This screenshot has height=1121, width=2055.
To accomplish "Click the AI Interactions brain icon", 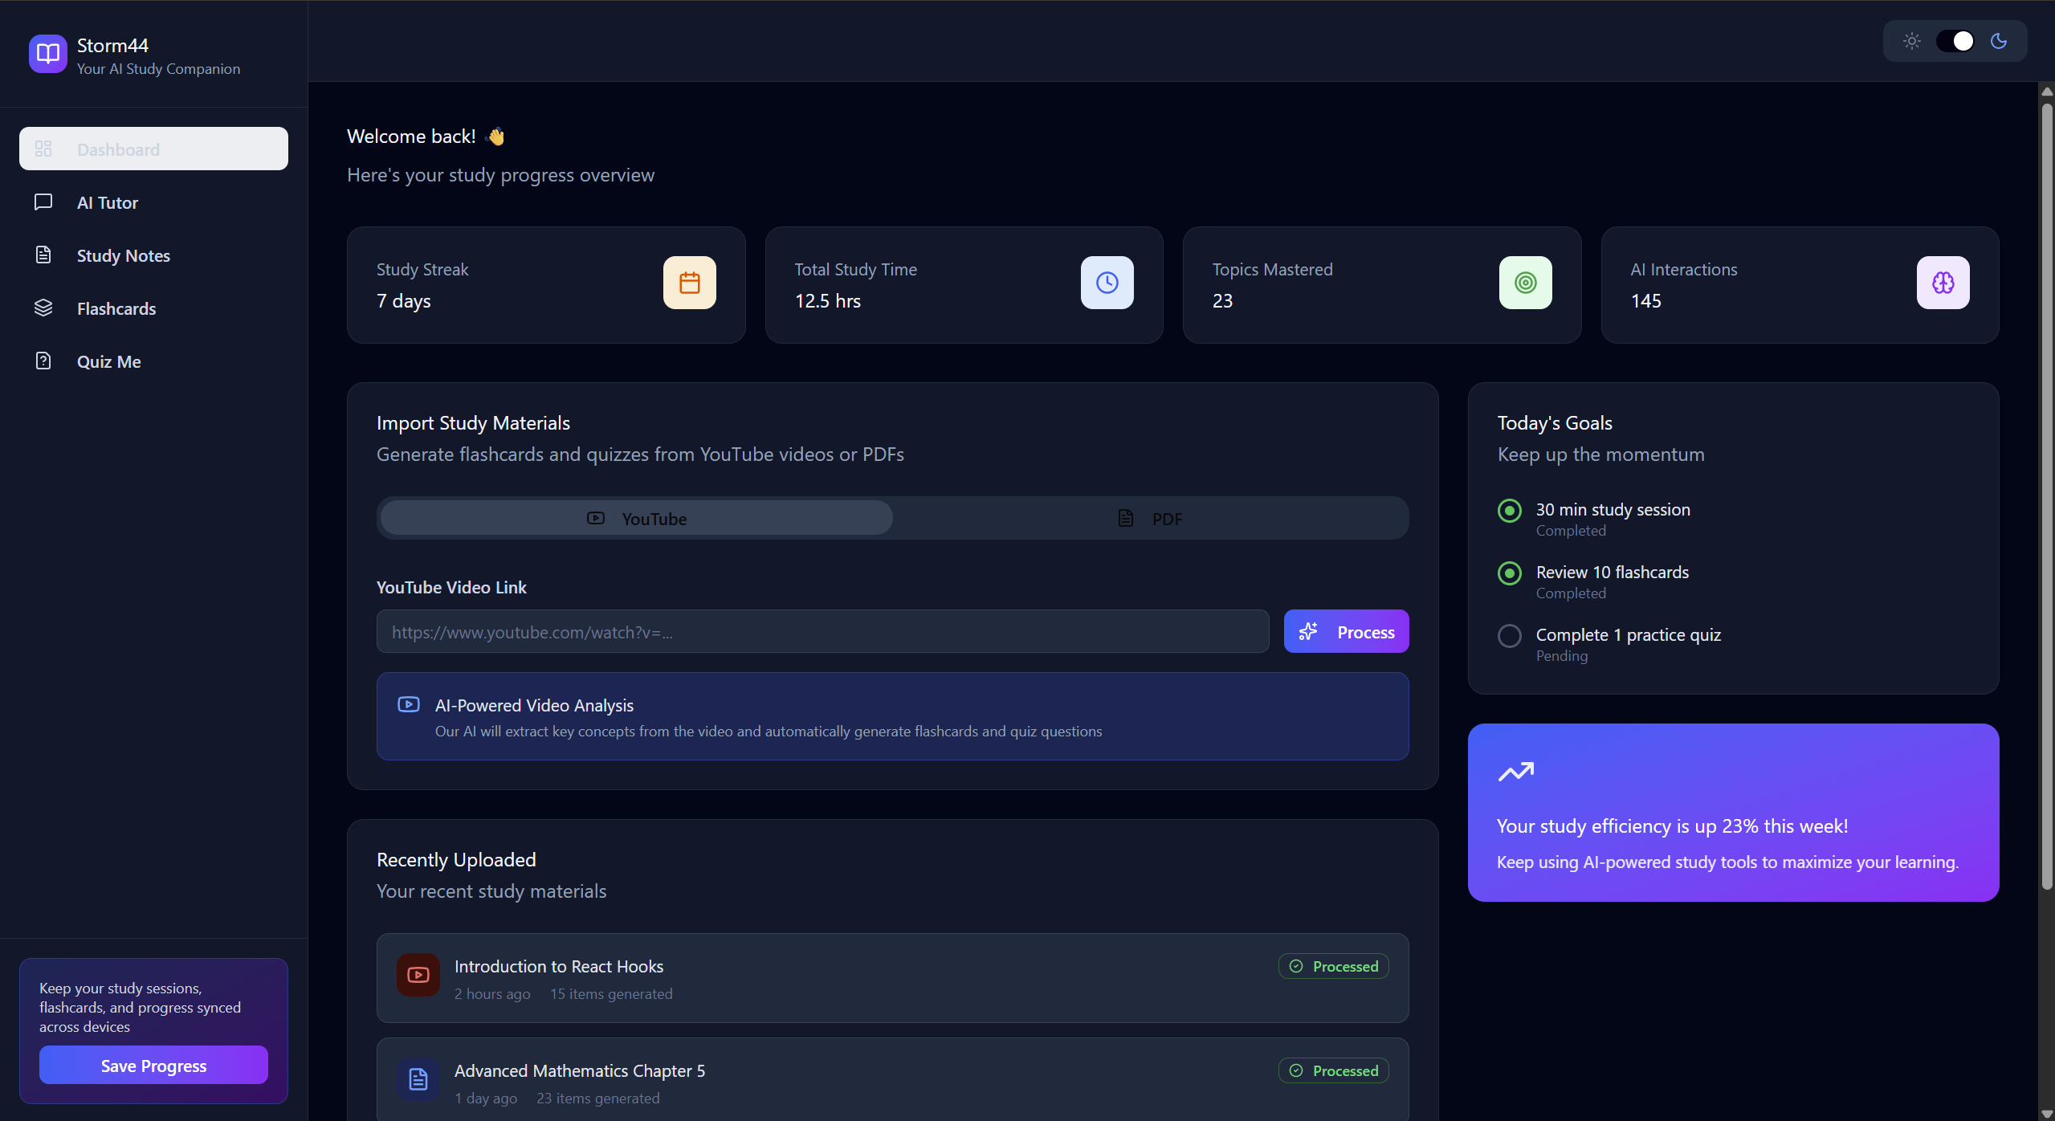I will coord(1943,283).
